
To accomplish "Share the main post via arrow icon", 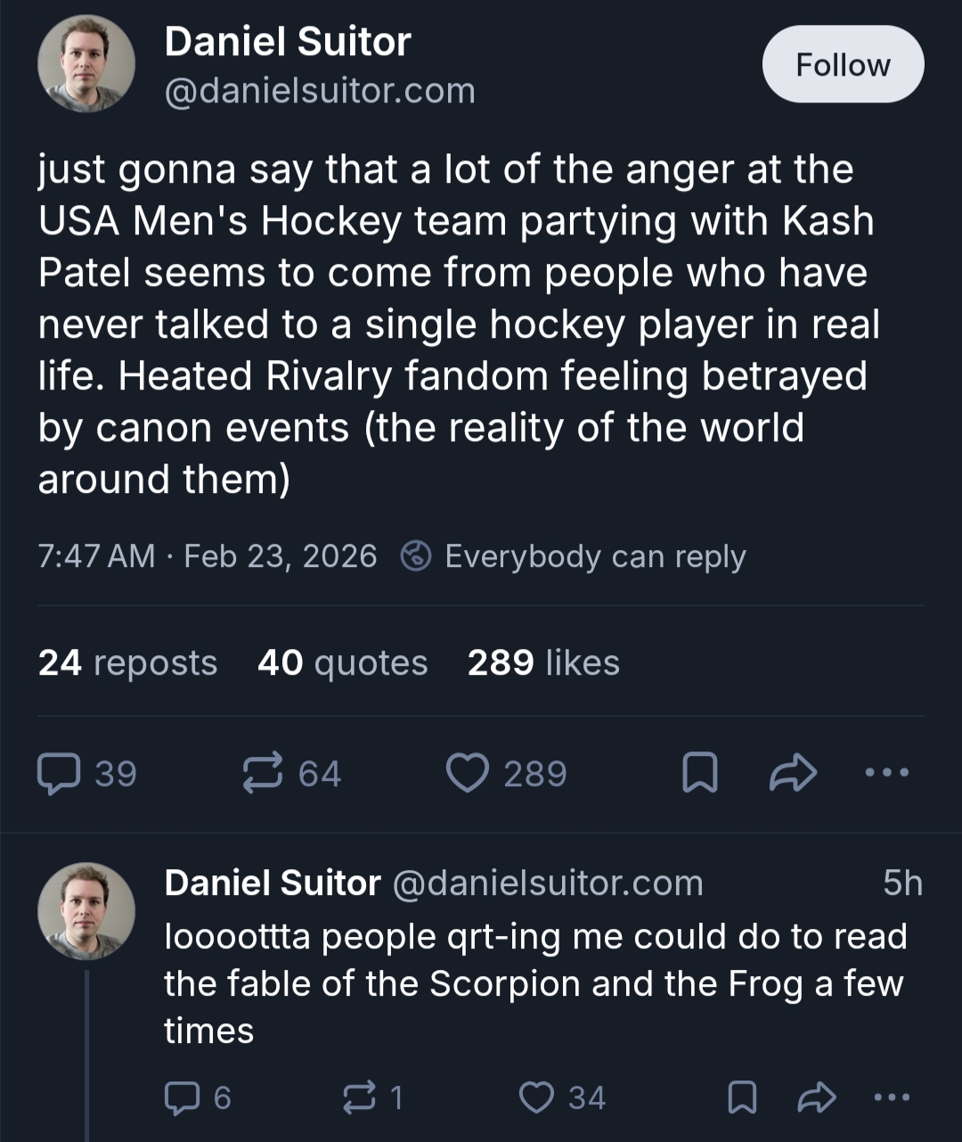I will pos(792,773).
